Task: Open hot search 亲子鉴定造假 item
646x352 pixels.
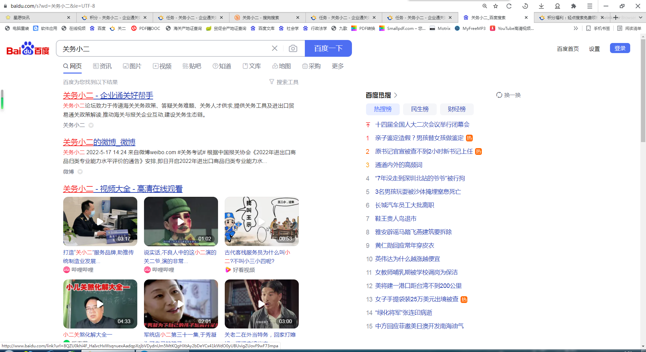Action: click(419, 138)
